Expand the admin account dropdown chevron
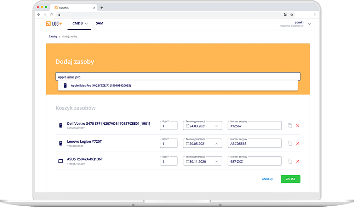 [309, 24]
